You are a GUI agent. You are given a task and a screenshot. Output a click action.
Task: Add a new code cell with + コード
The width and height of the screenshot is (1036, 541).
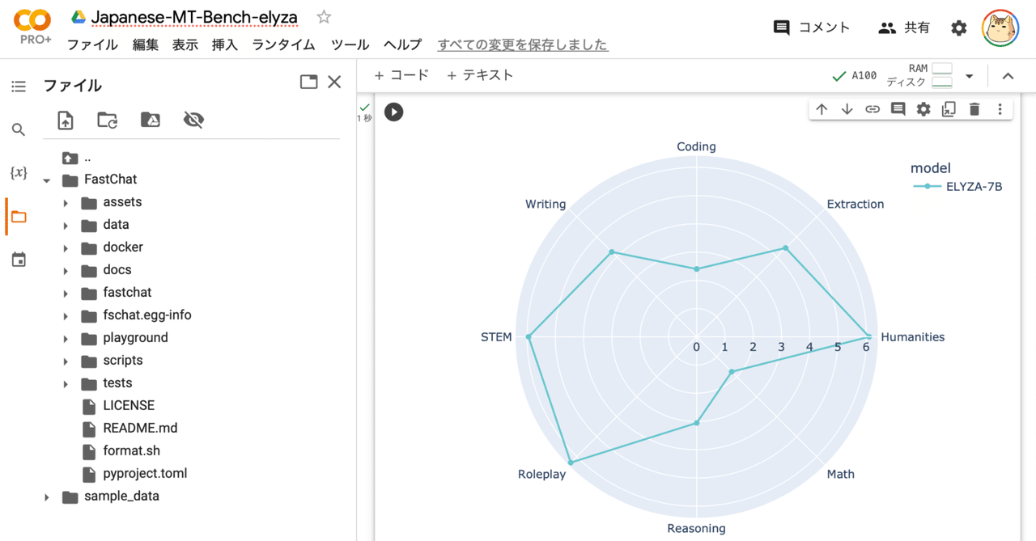[x=401, y=74]
